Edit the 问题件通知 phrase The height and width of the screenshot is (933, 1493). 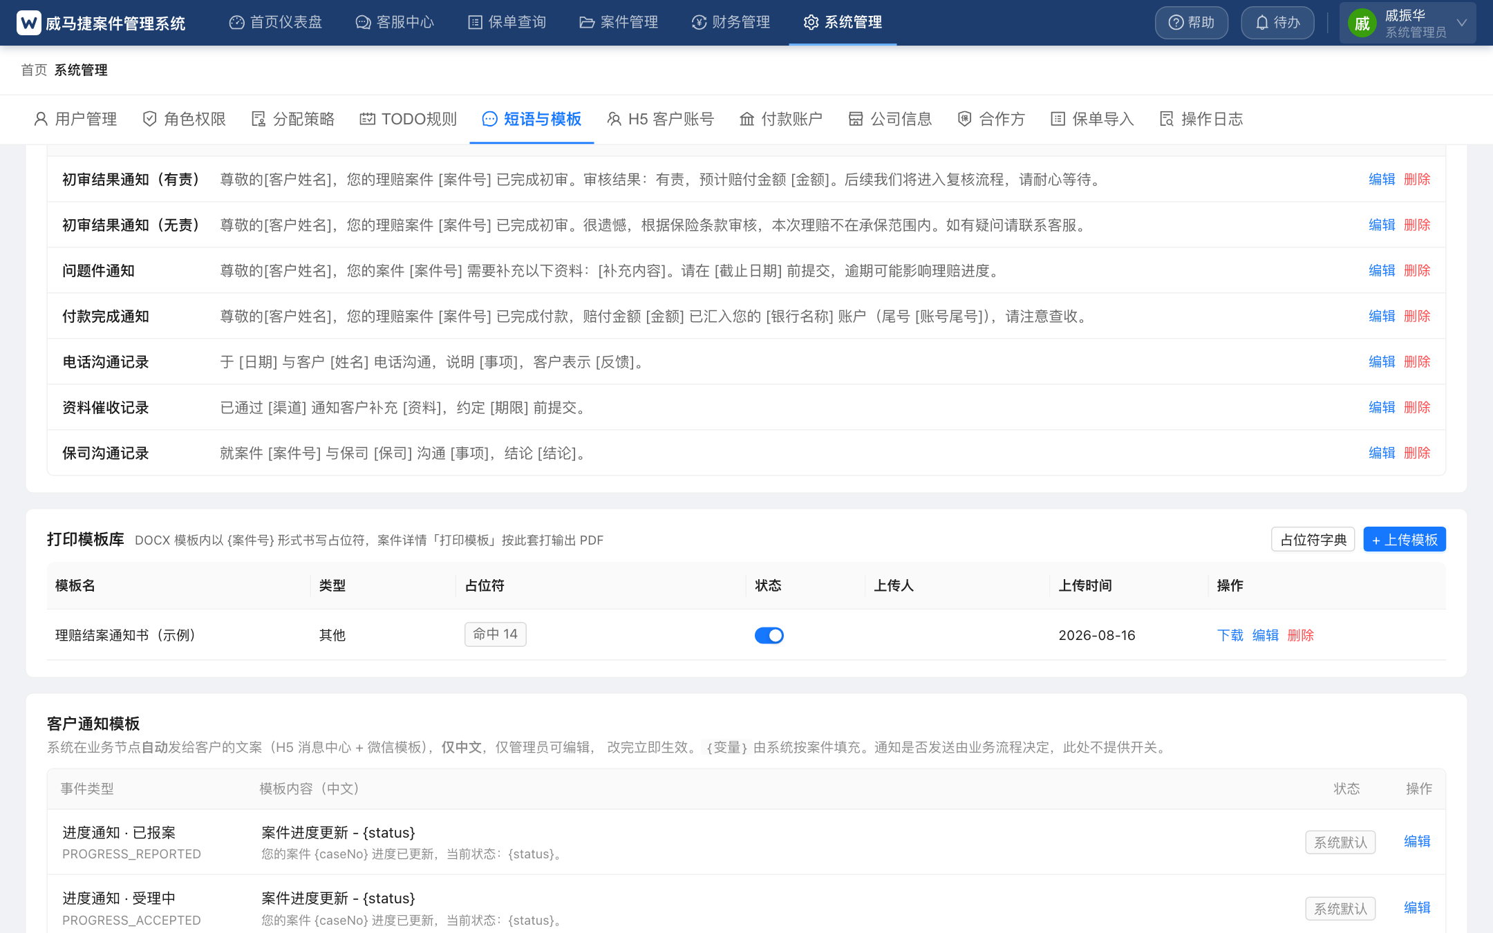coord(1382,270)
